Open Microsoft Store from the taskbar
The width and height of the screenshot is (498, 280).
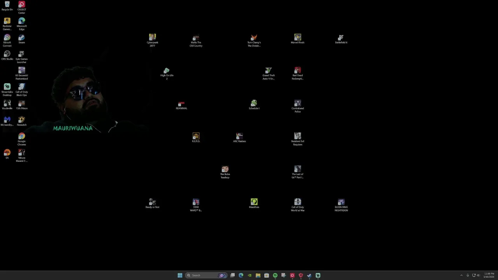(x=267, y=275)
